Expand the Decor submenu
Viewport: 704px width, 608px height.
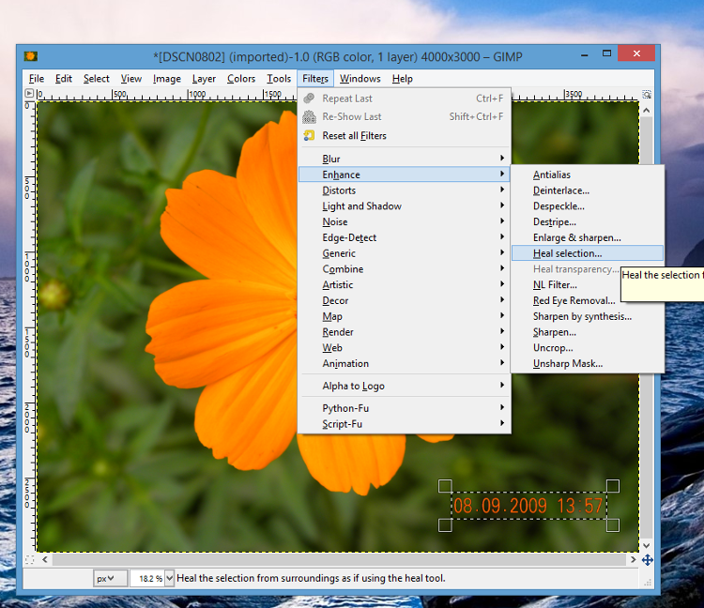[404, 300]
